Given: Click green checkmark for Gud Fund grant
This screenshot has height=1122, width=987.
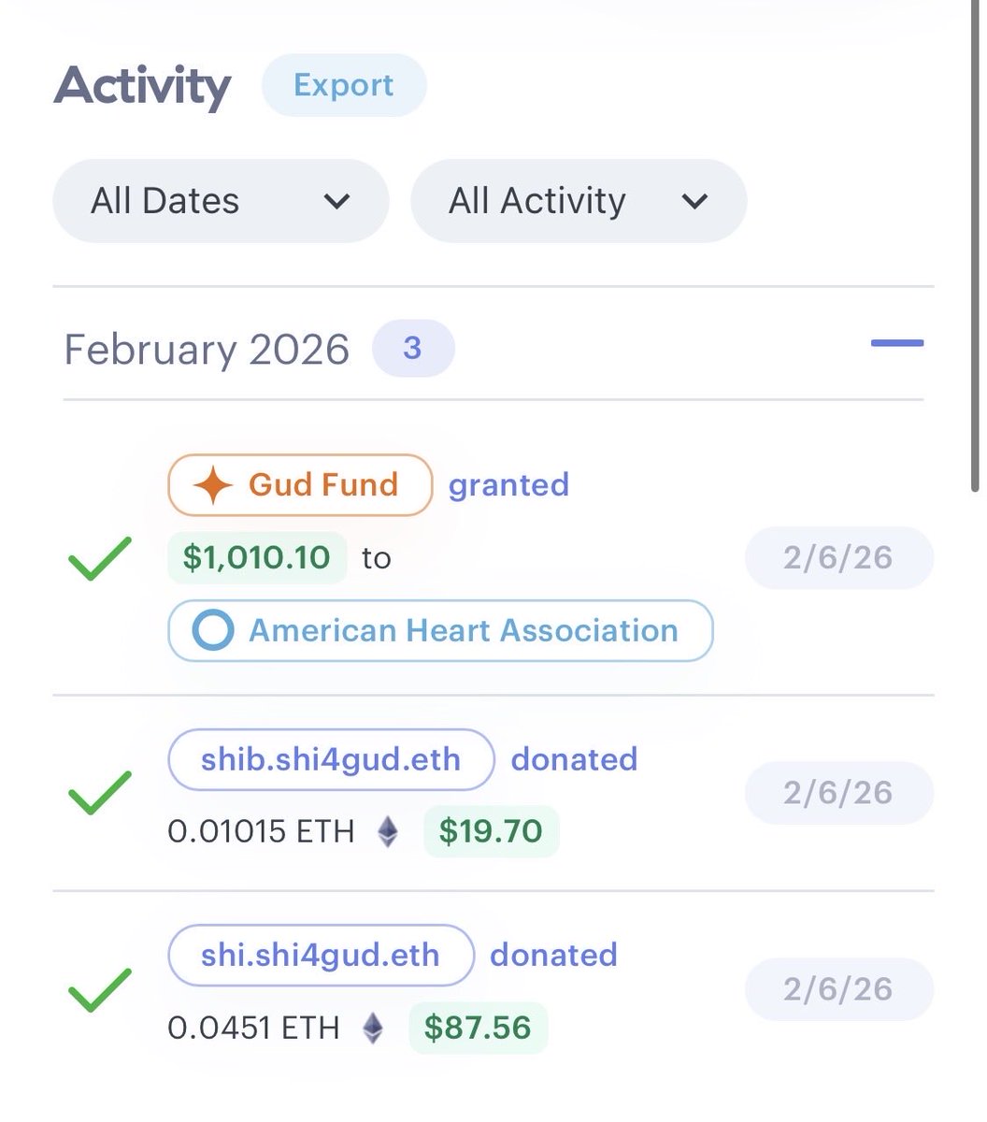Looking at the screenshot, I should point(99,558).
